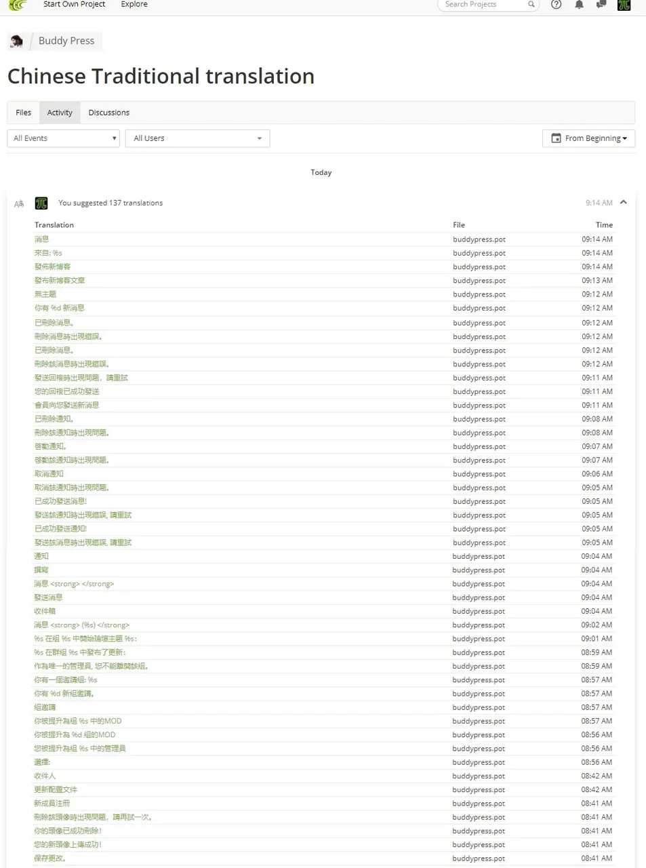Click the Buddy Press breadcrumb link
This screenshot has height=868, width=646.
click(x=66, y=41)
